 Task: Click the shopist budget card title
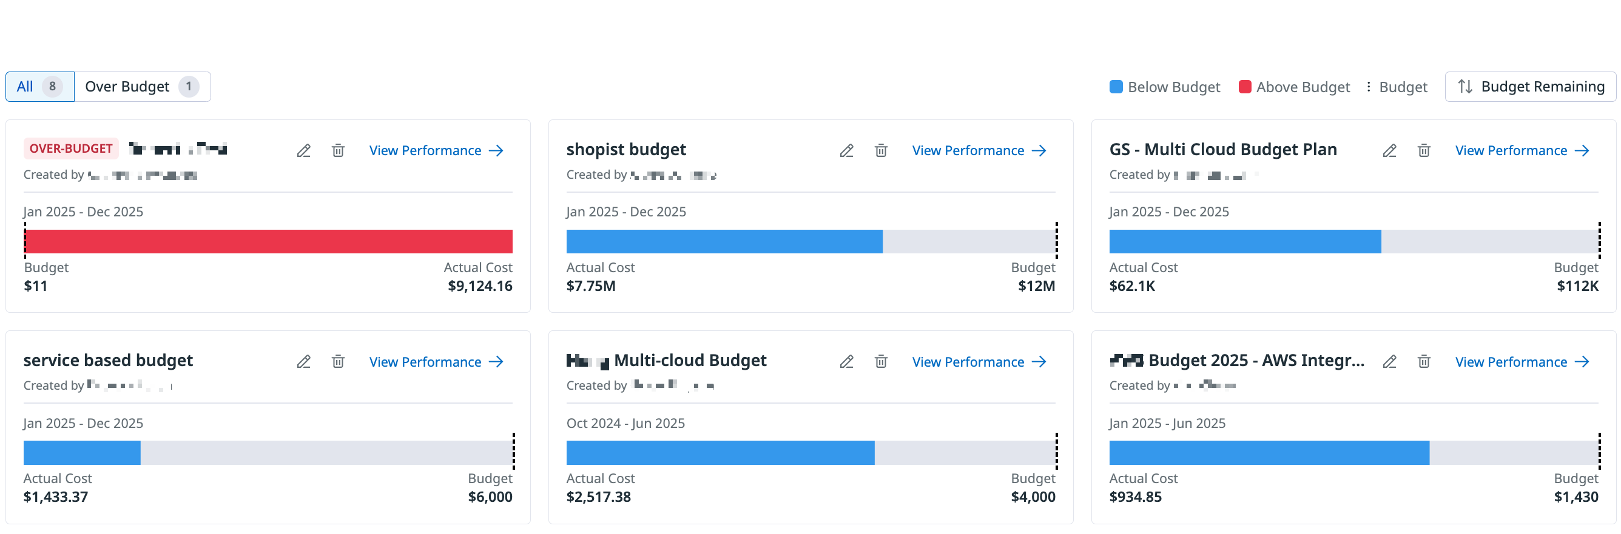(x=625, y=150)
